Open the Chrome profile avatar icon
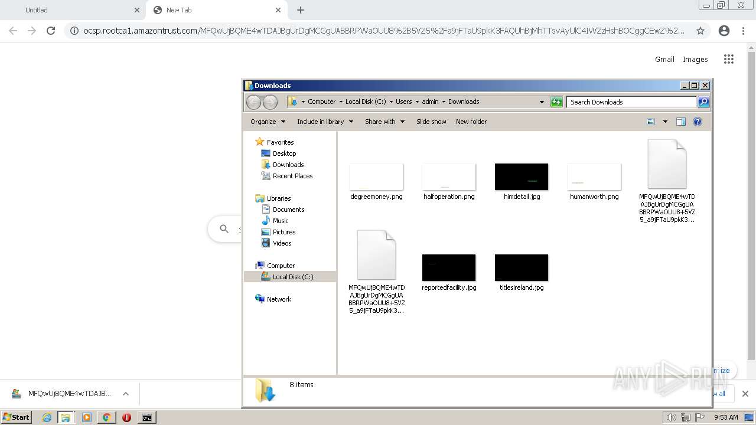Viewport: 756px width, 425px height. click(x=724, y=31)
